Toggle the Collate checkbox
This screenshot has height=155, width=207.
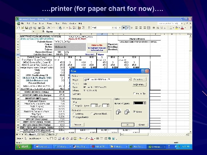(134, 112)
